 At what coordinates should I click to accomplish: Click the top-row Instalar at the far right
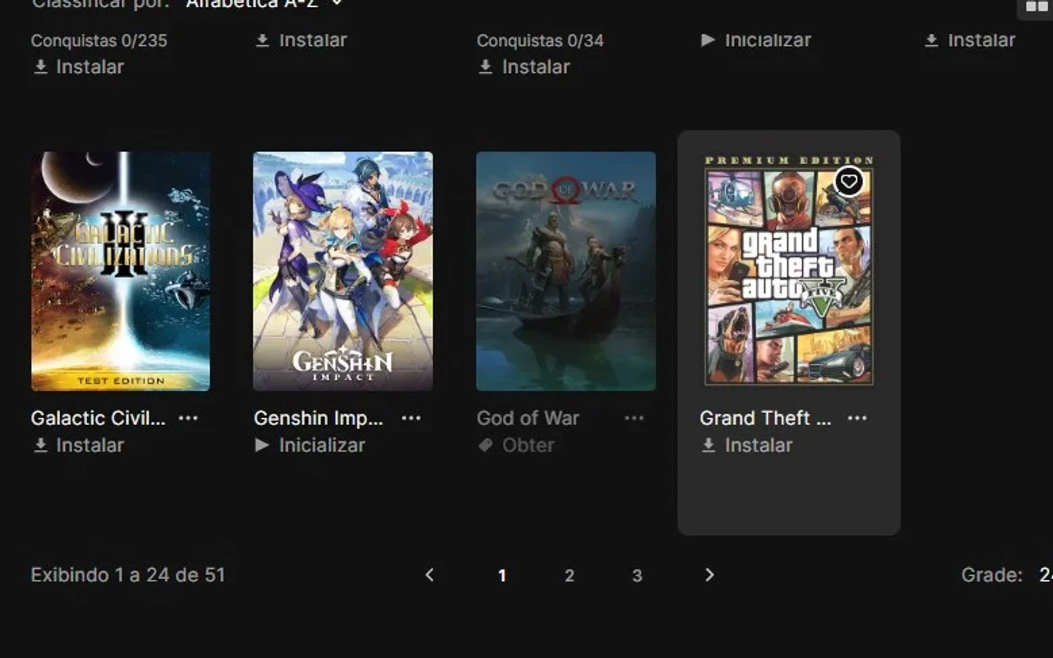(x=969, y=40)
